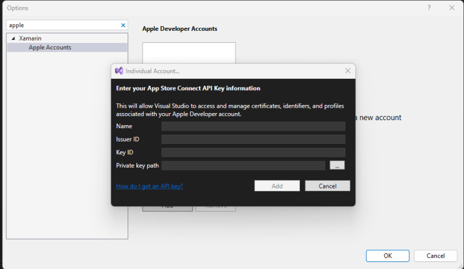The width and height of the screenshot is (464, 269).
Task: Collapse the Xamarin tree node
Action: coord(13,38)
